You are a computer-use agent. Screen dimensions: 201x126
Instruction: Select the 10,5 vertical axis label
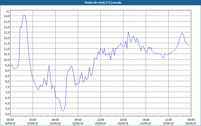click(x=7, y=54)
